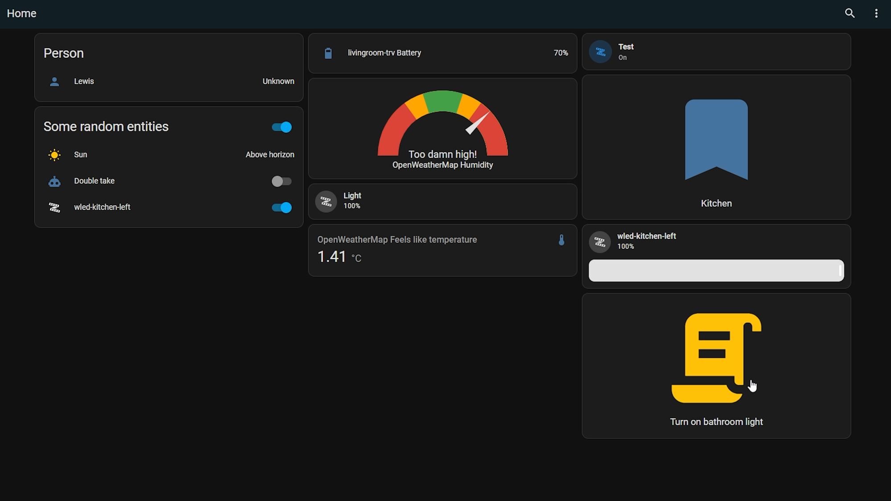Click OpenWeatherMap Feels like temperature title
The image size is (891, 501).
pyautogui.click(x=397, y=240)
